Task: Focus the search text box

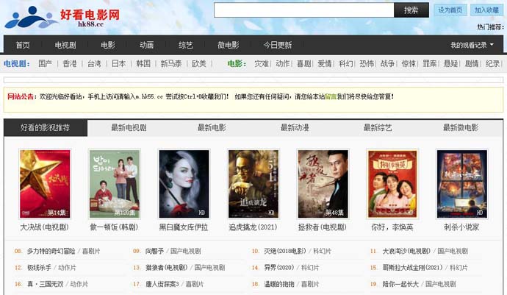Action: coord(304,10)
